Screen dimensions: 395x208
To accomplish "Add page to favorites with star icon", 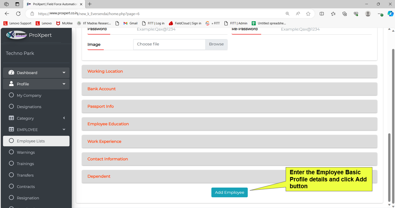I will [308, 14].
